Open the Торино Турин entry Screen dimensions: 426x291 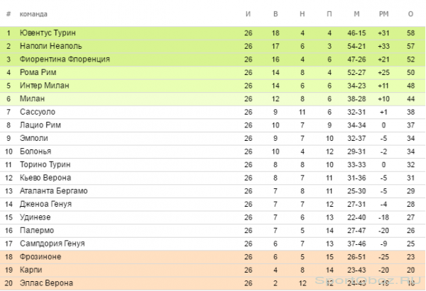coord(45,165)
